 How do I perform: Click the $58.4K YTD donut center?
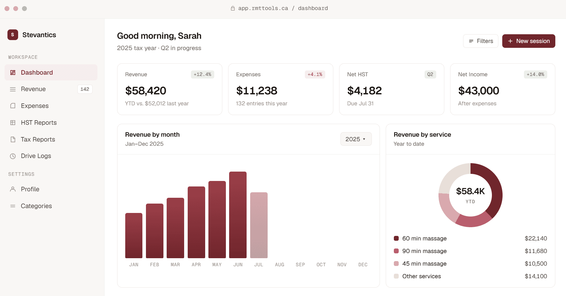pyautogui.click(x=471, y=195)
